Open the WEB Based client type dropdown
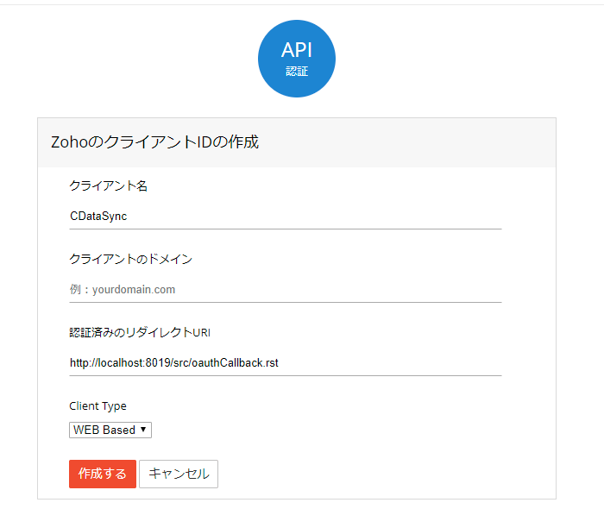604x509 pixels. click(x=110, y=430)
